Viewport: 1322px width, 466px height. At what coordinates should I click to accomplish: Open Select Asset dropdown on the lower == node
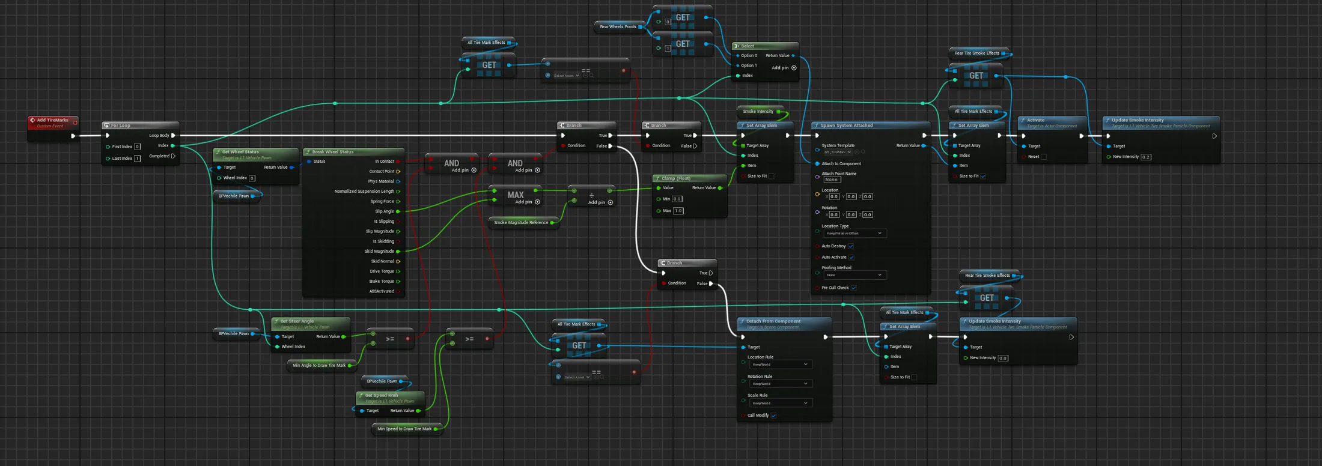[x=577, y=377]
